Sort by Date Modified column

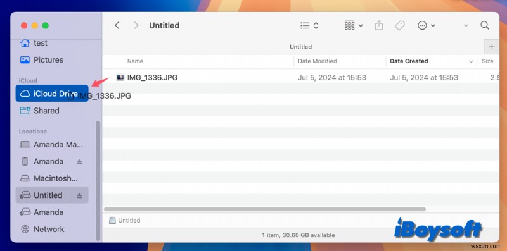[318, 61]
